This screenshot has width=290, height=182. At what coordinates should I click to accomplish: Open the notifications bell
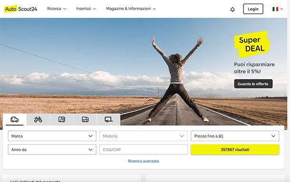point(232,9)
